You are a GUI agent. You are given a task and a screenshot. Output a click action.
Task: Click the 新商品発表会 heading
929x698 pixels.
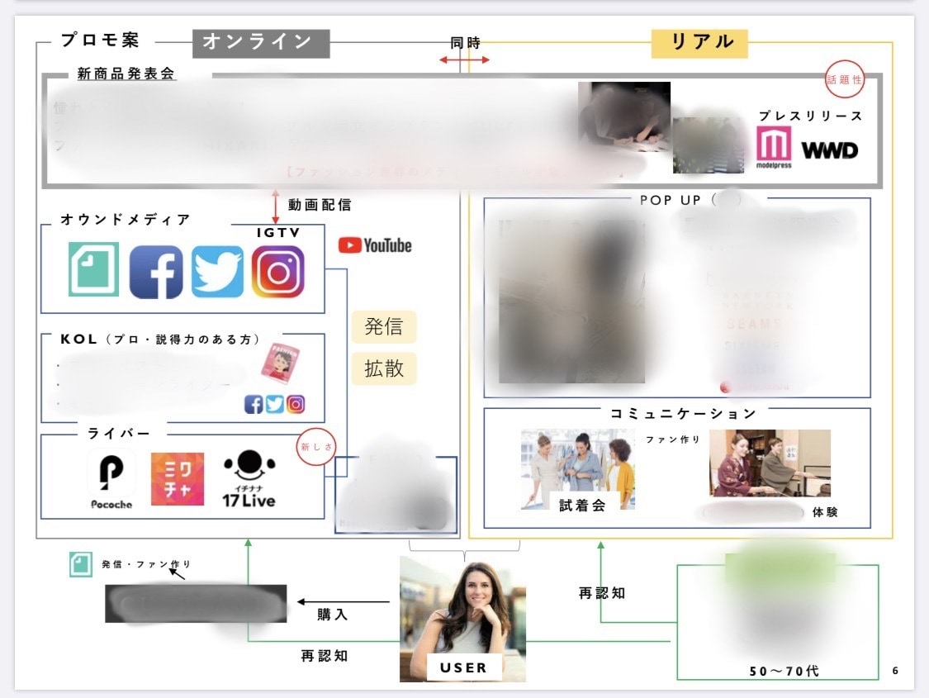(126, 74)
